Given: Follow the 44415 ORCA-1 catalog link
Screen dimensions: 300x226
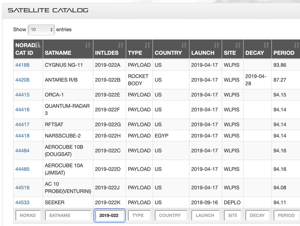Looking at the screenshot, I should click(x=22, y=95).
